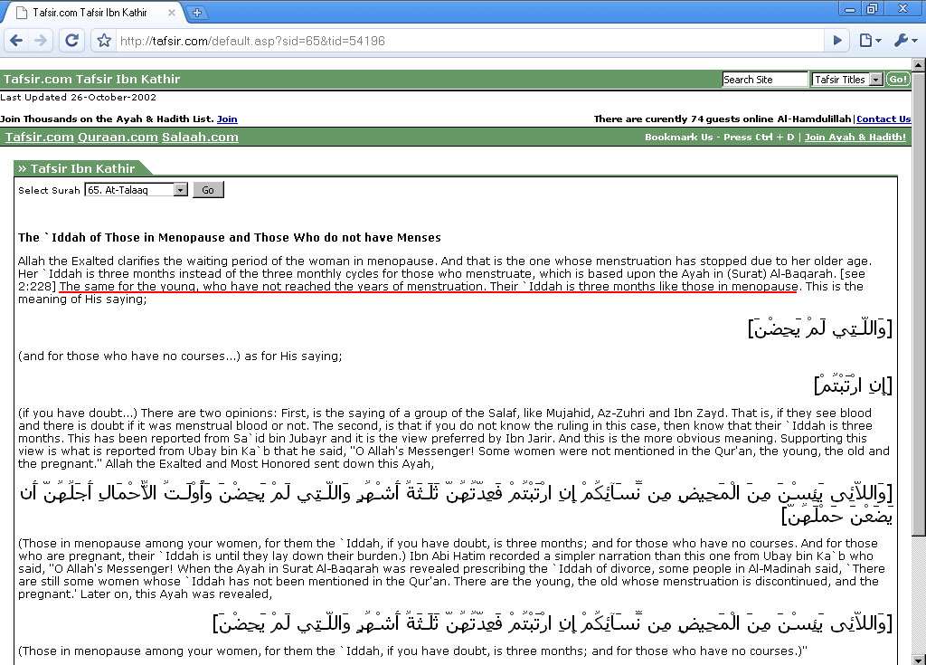The width and height of the screenshot is (926, 665).
Task: Click the Join Ayah & Hadith! link
Action: [x=855, y=138]
